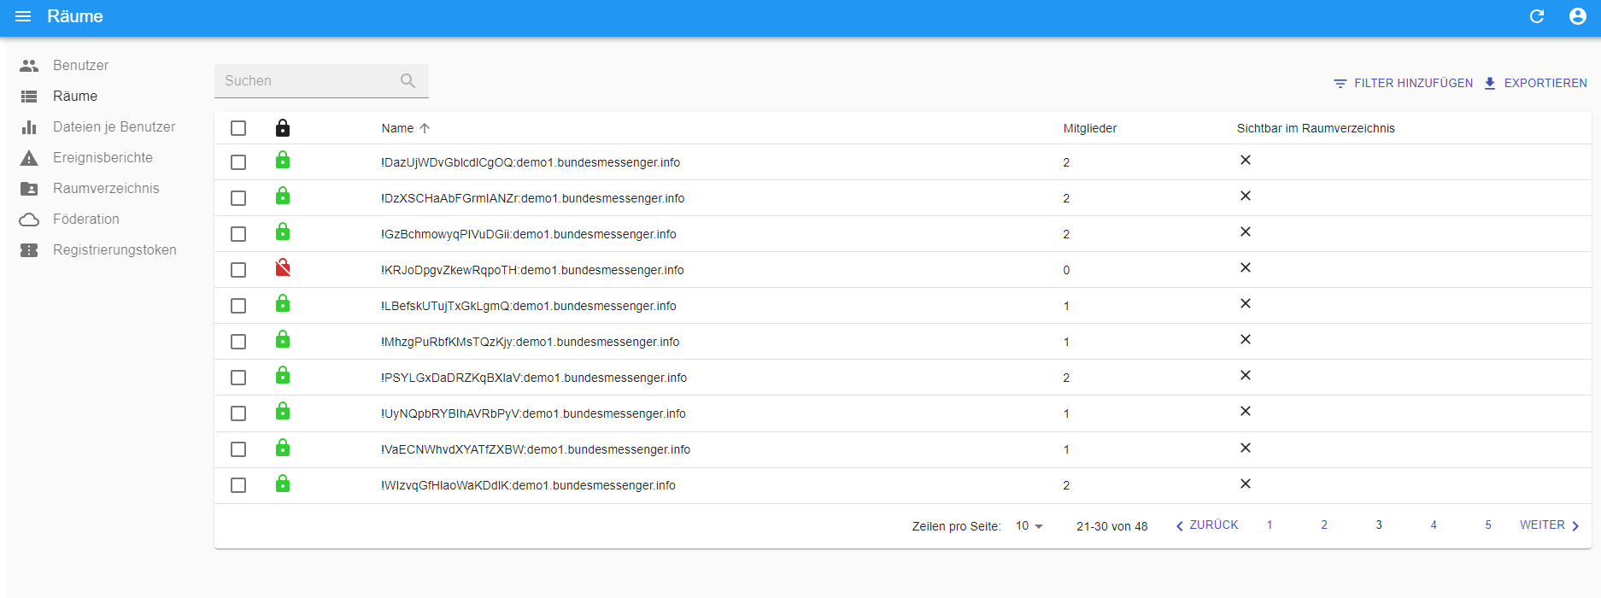This screenshot has width=1601, height=598.
Task: Click the green lock for !DzXSCHaAbFGrmlANZr room
Action: pyautogui.click(x=283, y=196)
